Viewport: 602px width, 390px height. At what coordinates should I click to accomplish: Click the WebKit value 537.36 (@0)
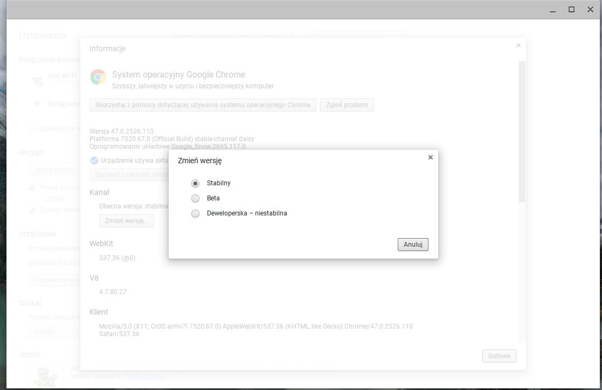117,258
